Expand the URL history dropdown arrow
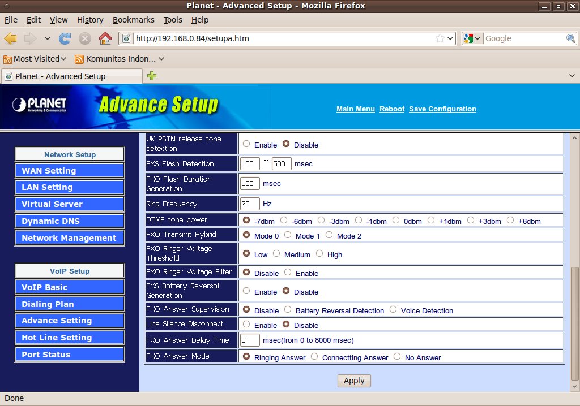The image size is (580, 406). (451, 38)
